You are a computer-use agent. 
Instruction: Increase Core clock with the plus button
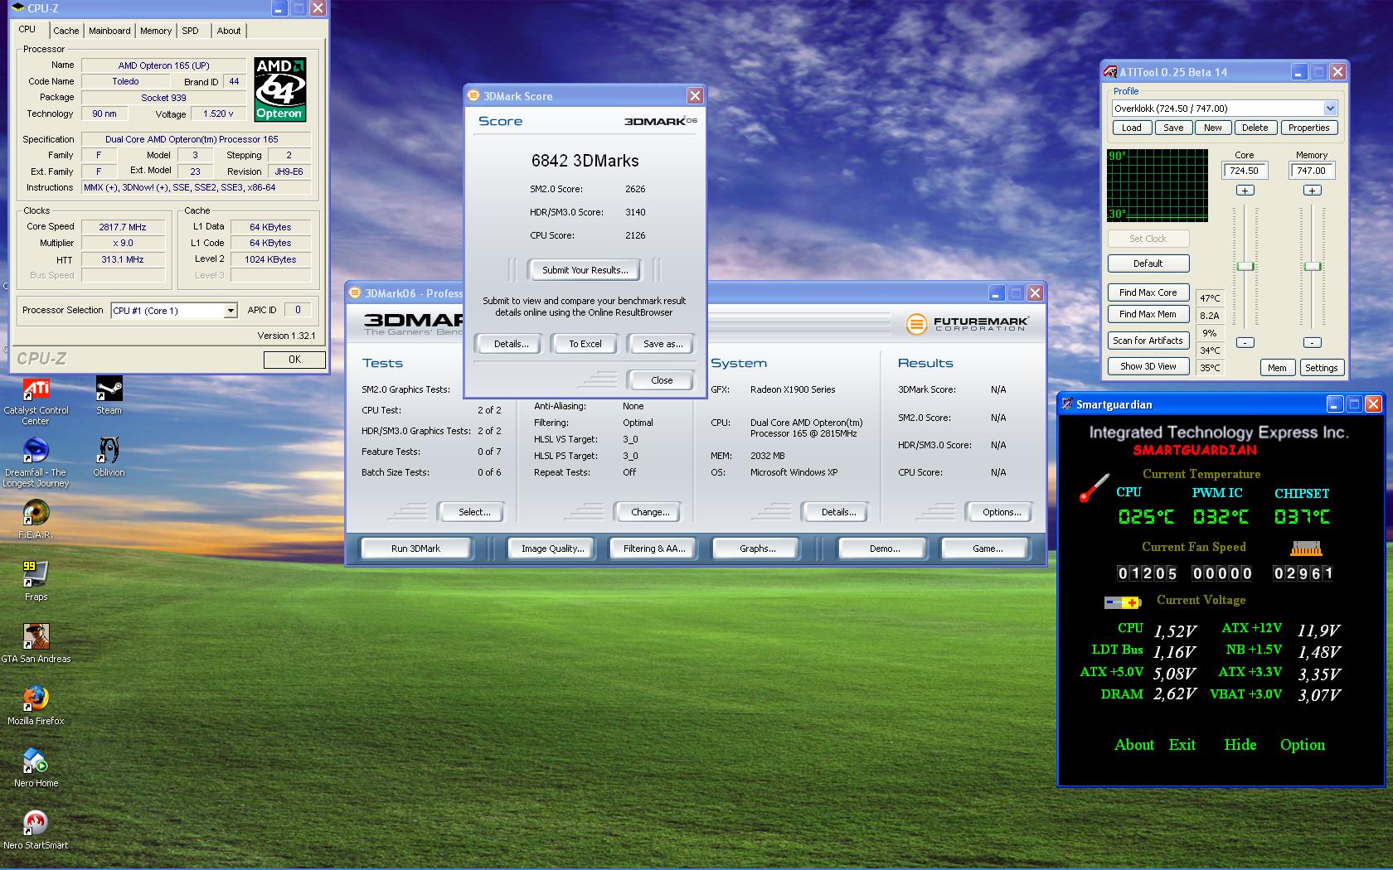pos(1245,191)
